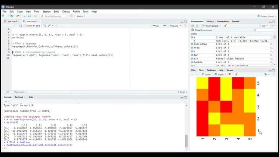Maximize the source editor pane
Viewport: 279px width, 157px height.
185,22
